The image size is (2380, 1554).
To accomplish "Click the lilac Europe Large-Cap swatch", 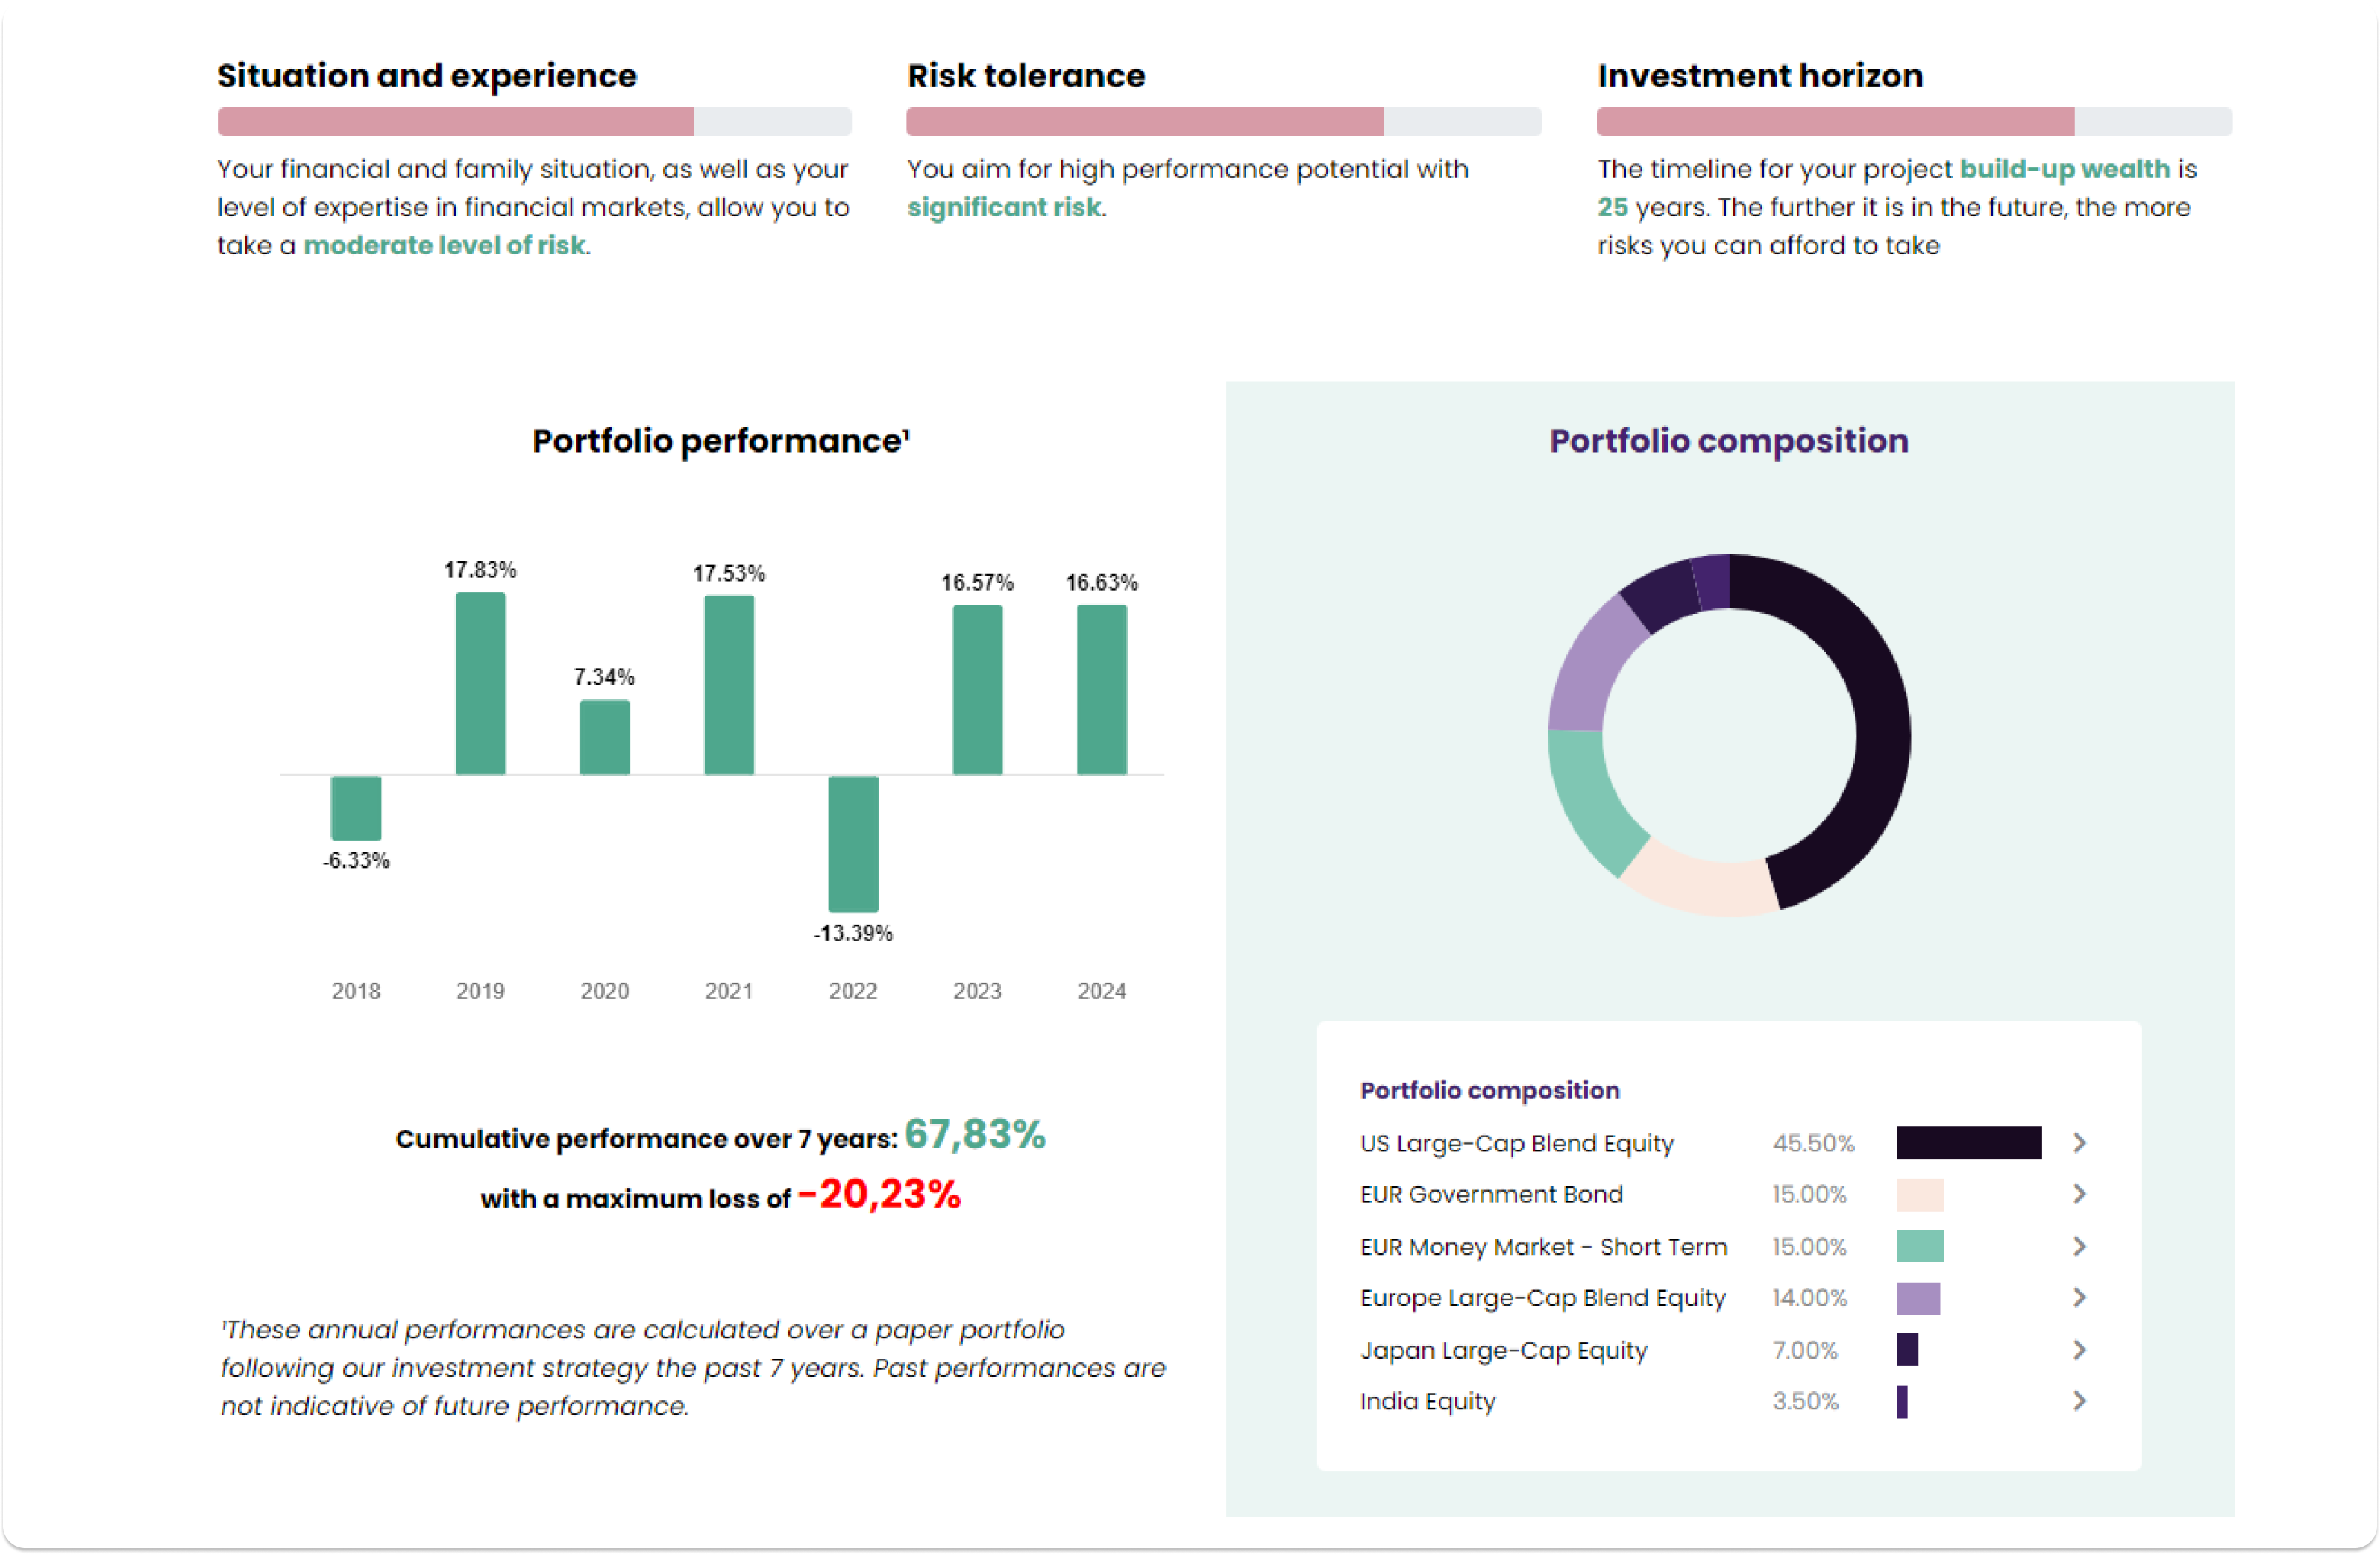I will [x=1918, y=1299].
